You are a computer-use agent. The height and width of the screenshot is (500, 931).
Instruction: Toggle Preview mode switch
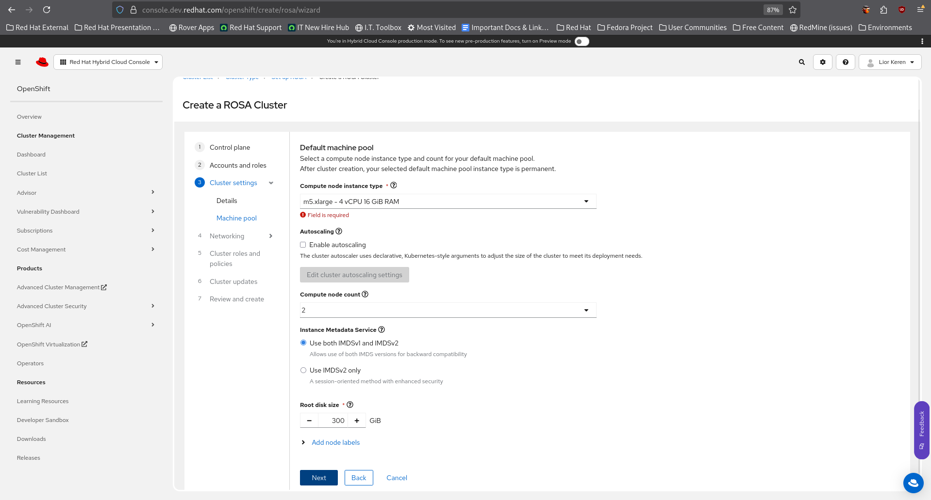coord(582,41)
